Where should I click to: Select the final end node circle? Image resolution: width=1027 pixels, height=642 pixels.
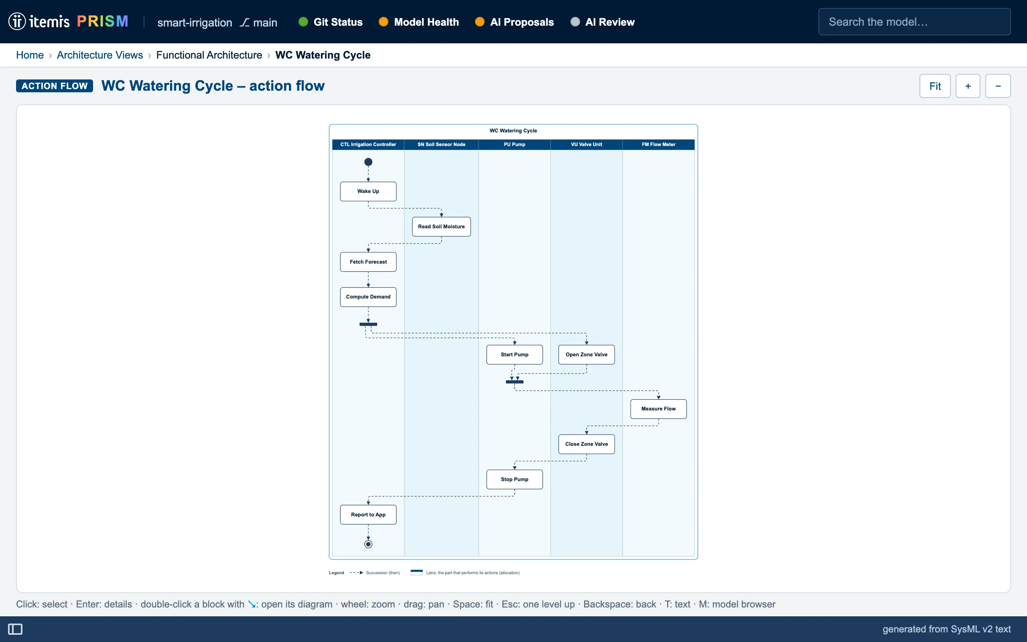coord(368,544)
